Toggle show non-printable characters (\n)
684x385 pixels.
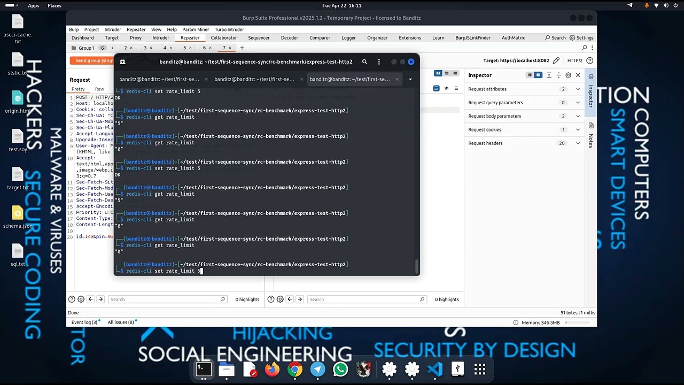(446, 88)
